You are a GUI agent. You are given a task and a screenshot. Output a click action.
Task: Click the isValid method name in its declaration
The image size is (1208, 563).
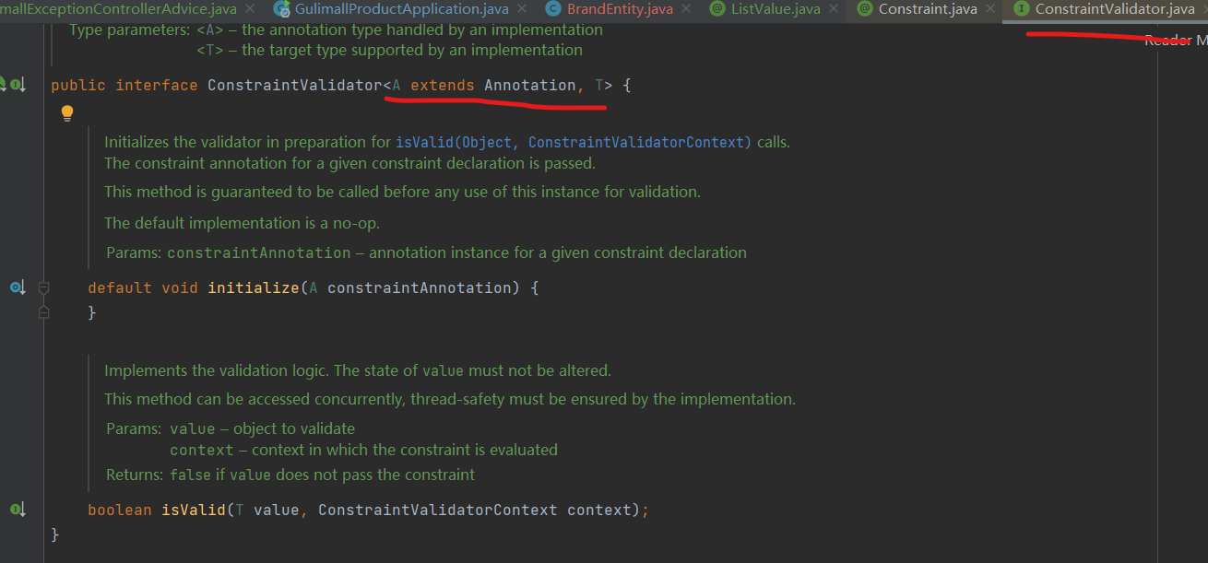[x=194, y=510]
